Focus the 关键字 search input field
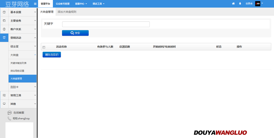This screenshot has width=274, height=138. pyautogui.click(x=106, y=24)
